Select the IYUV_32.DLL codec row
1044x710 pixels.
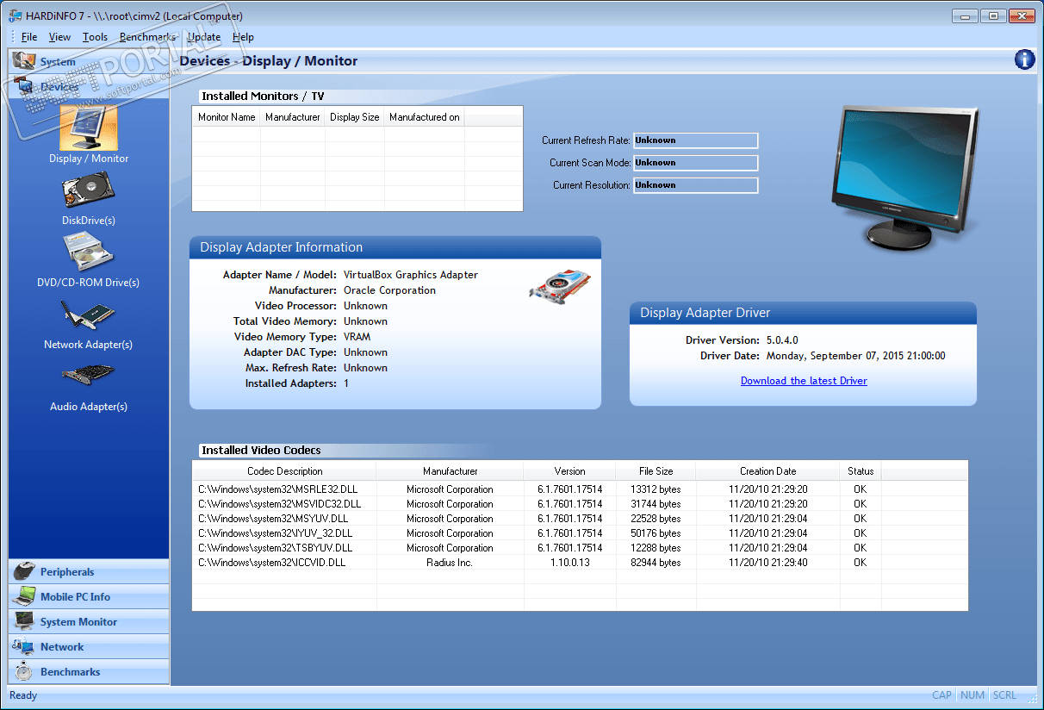580,533
